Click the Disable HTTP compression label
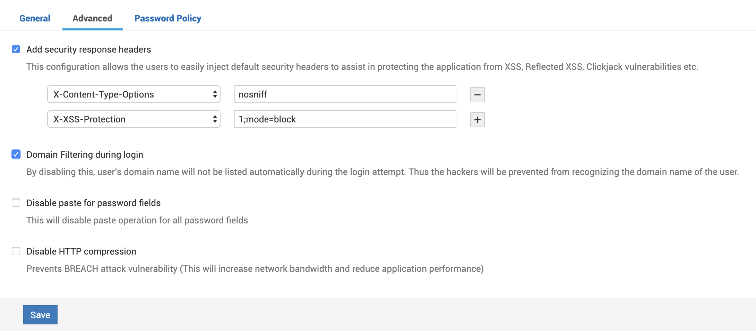 click(x=81, y=251)
